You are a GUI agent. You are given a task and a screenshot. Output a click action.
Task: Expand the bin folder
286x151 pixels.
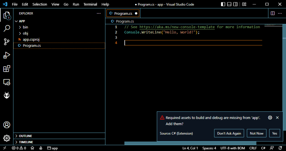point(59,27)
